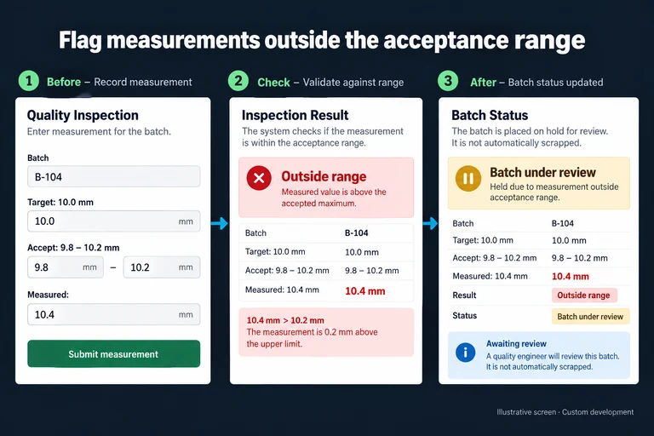Click the Measured field showing 10.4

click(x=113, y=314)
